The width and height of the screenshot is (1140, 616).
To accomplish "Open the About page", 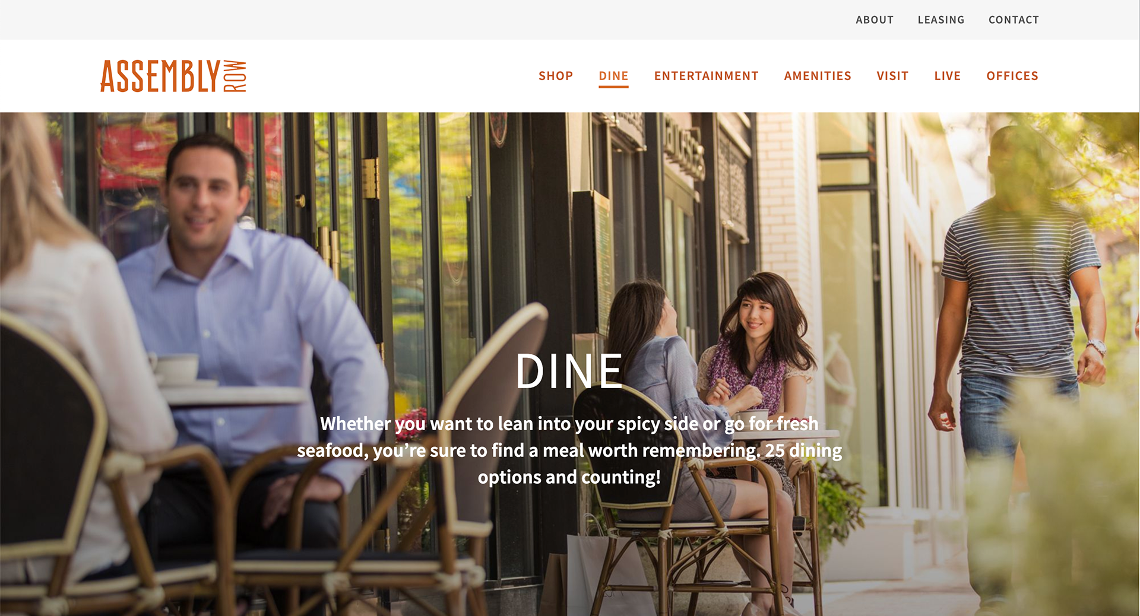I will tap(875, 20).
